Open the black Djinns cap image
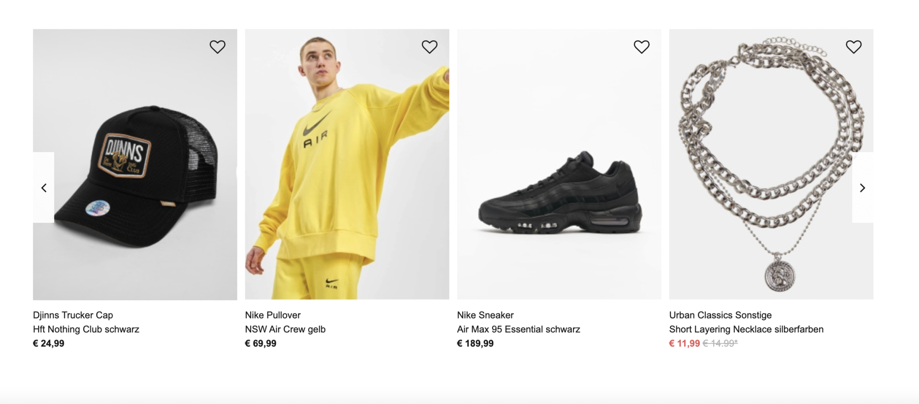Image resolution: width=919 pixels, height=404 pixels. coord(135,175)
